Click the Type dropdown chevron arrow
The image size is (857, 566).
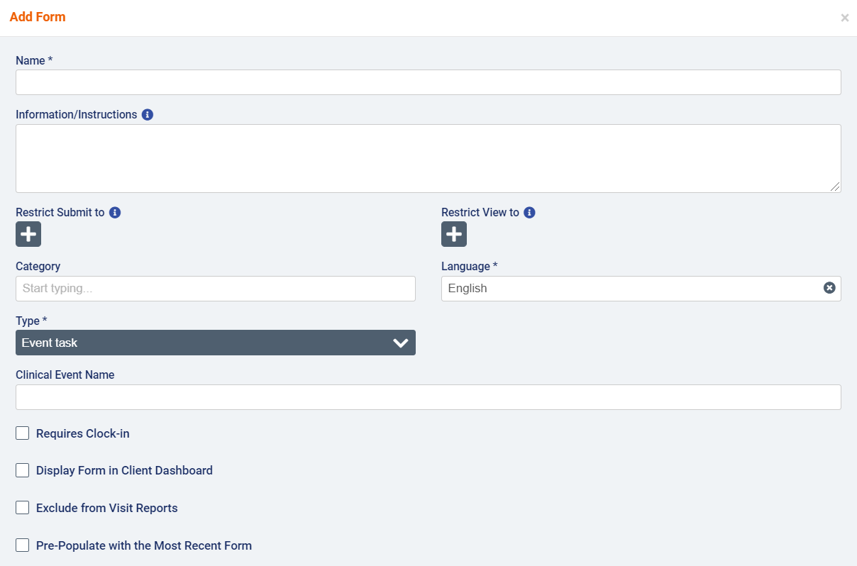[x=401, y=343]
